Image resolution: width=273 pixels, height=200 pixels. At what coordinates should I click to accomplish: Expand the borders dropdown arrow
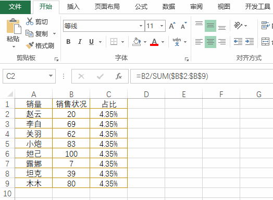(x=122, y=42)
